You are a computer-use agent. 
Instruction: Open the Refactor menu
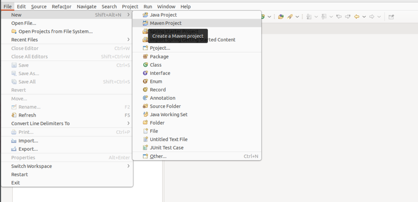click(x=62, y=7)
